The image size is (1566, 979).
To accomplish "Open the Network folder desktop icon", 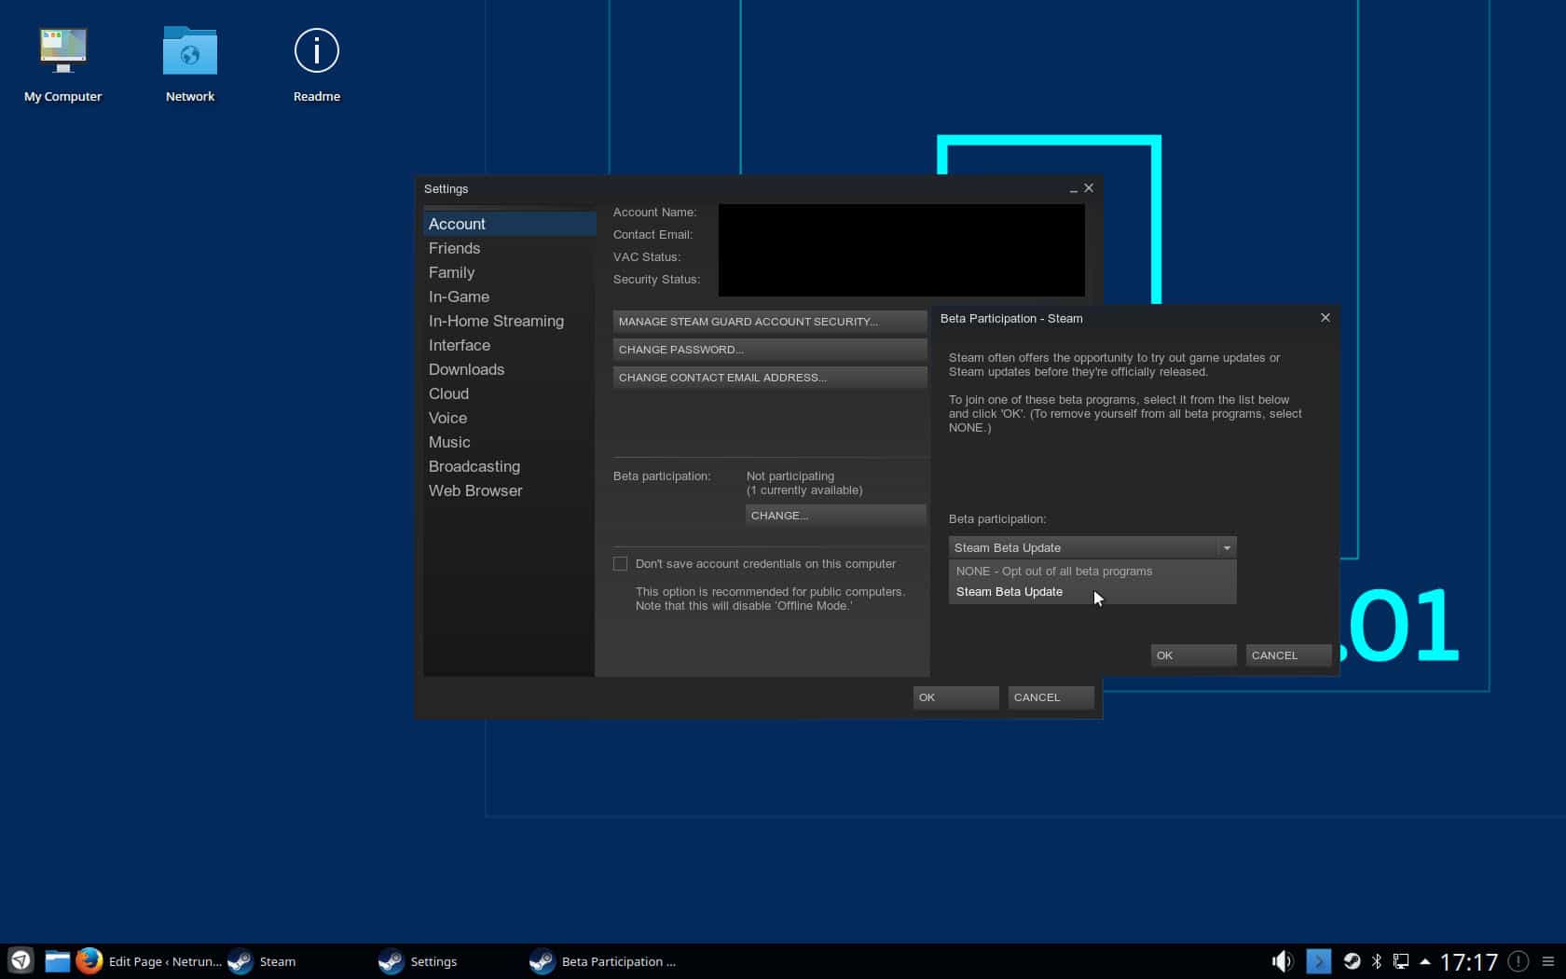I will pyautogui.click(x=190, y=63).
